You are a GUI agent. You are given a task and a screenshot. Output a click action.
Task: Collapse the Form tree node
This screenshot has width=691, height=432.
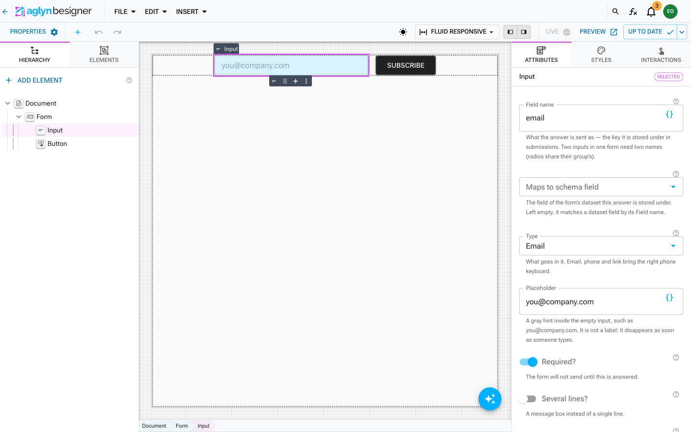[19, 117]
